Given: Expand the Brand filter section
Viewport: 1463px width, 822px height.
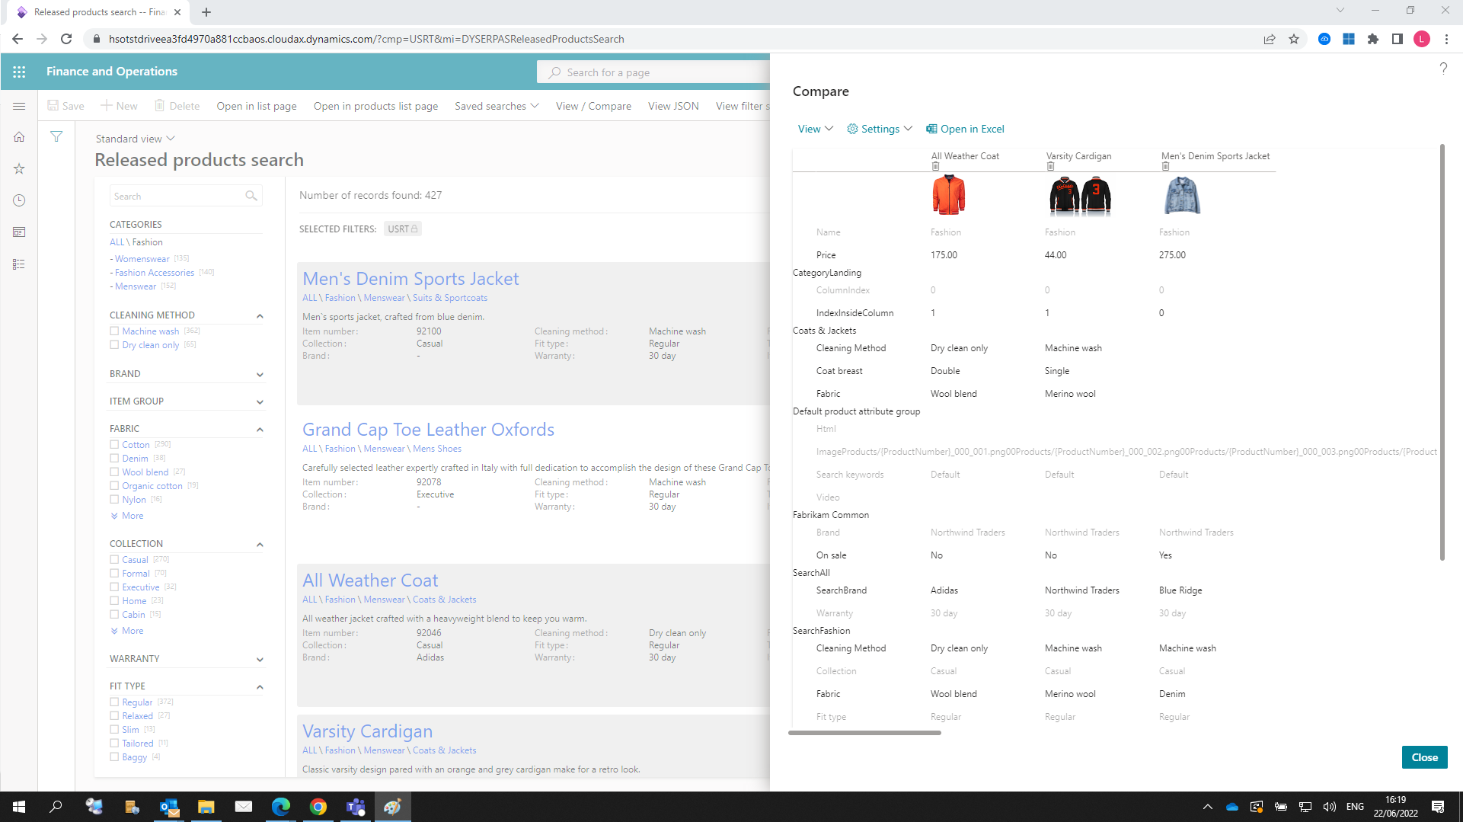Looking at the screenshot, I should click(260, 374).
